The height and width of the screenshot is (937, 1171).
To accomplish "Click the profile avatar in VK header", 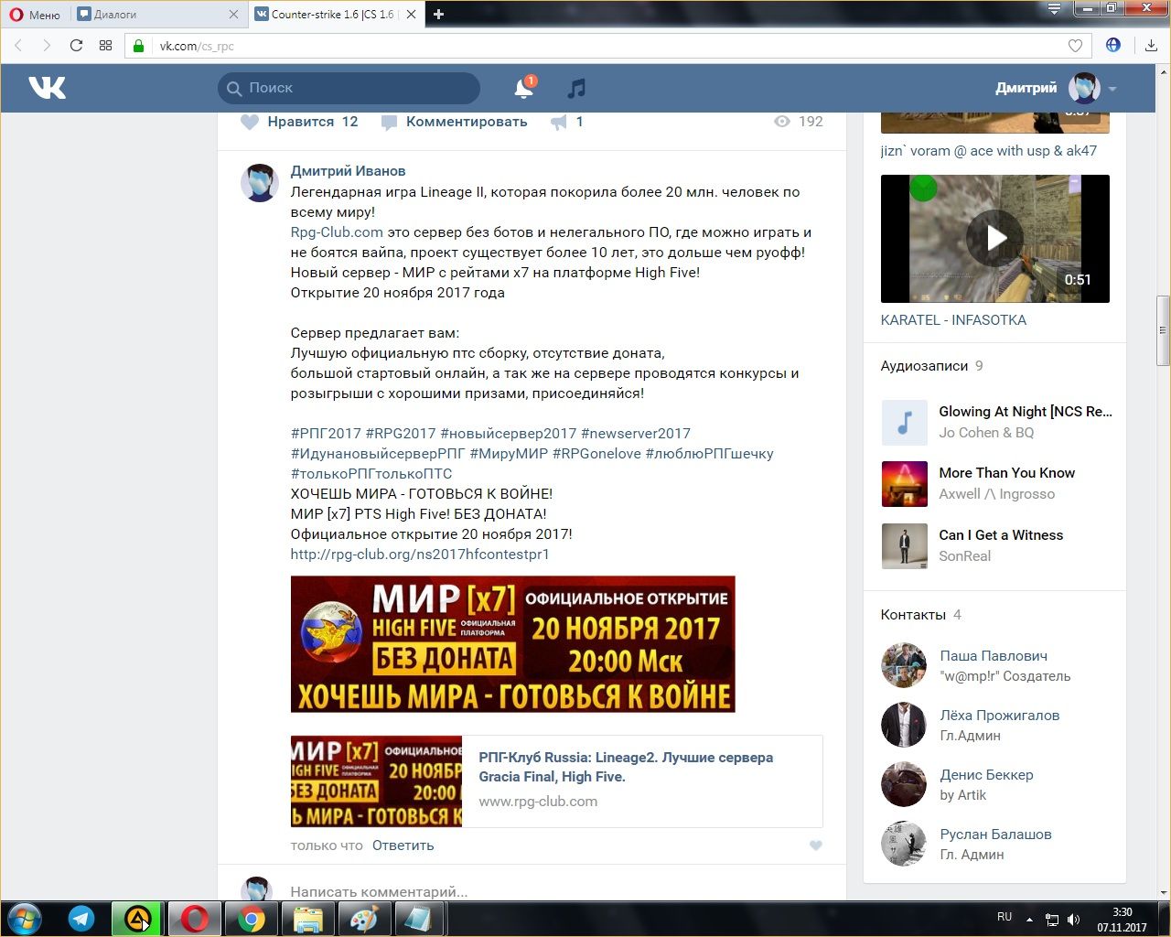I will (x=1085, y=88).
